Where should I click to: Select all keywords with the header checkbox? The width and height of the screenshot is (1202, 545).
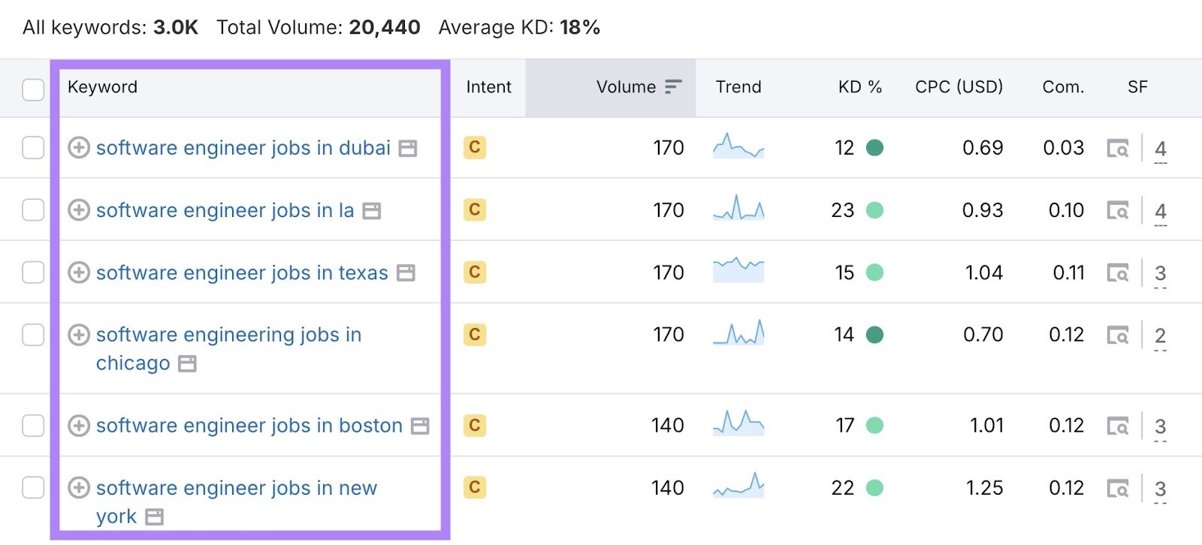[32, 90]
